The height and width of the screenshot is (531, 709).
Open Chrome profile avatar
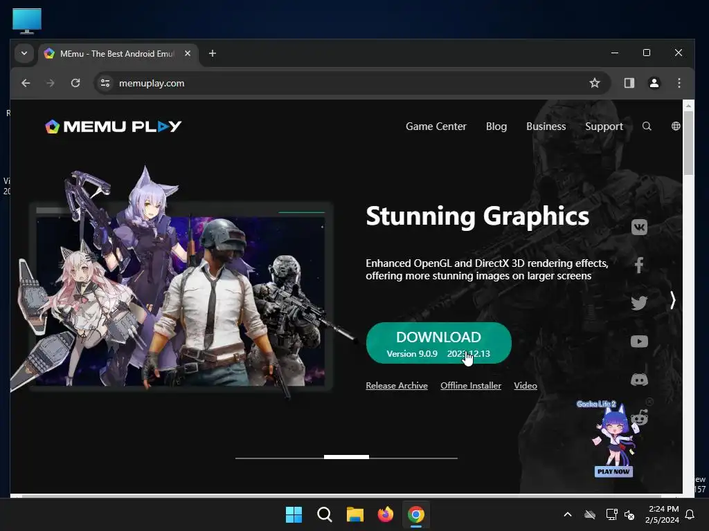(x=654, y=83)
